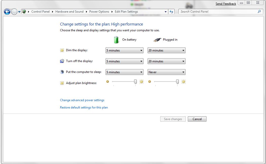Click the Plugged in brightness slider handle
The width and height of the screenshot is (266, 164).
(x=177, y=82)
